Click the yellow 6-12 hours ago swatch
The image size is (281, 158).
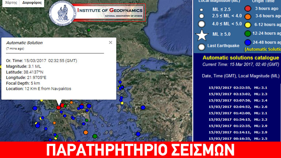pyautogui.click(x=248, y=25)
